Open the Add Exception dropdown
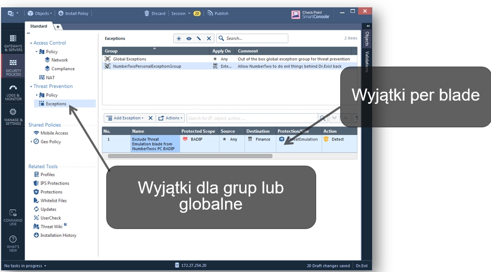This screenshot has height=272, width=491. coord(125,118)
